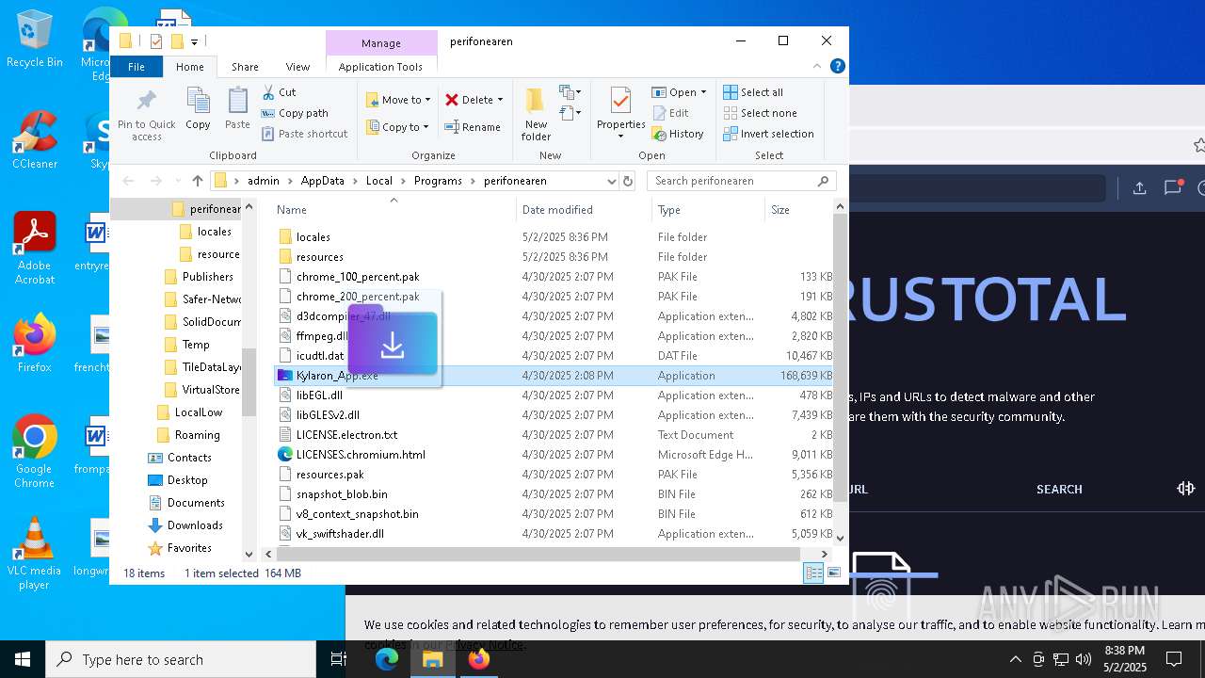Open Microsoft Edge from taskbar
Screen dimensions: 1205x678
coord(387,659)
